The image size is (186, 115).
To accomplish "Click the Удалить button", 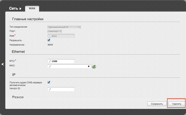I will pyautogui.click(x=177, y=104).
